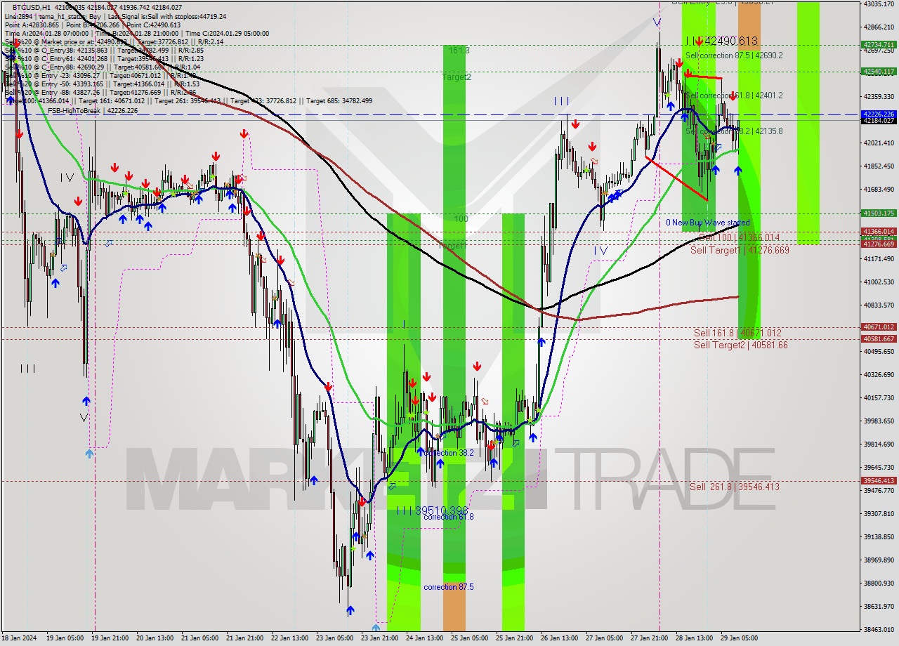
Task: Click the 'Target2' label on green column
Action: point(457,77)
